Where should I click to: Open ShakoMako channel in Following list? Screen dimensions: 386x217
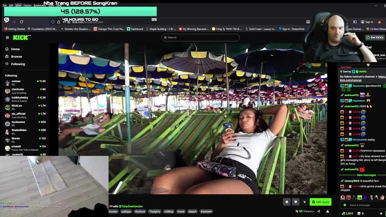point(25,131)
